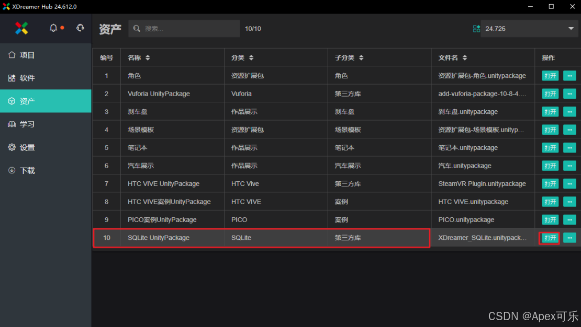Open more options for HTC VIVE UnityPackage row

click(569, 184)
